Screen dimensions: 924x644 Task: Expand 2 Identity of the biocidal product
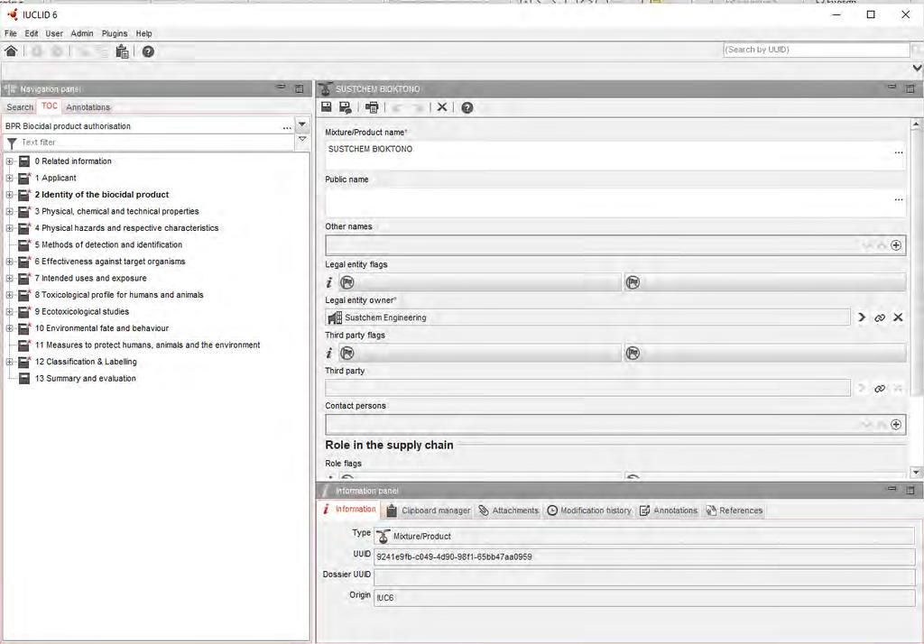[x=9, y=195]
